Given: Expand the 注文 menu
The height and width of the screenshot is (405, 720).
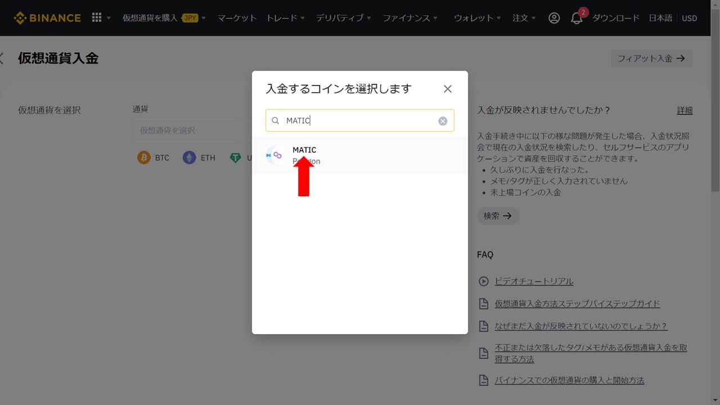Looking at the screenshot, I should [x=524, y=18].
